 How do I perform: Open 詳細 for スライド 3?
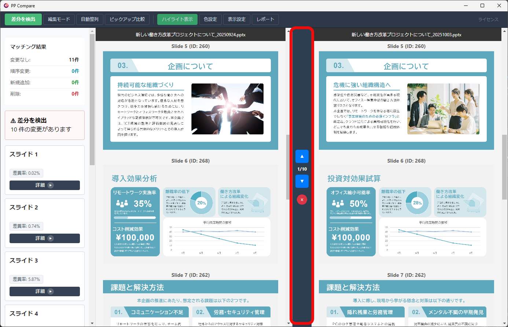[45, 291]
